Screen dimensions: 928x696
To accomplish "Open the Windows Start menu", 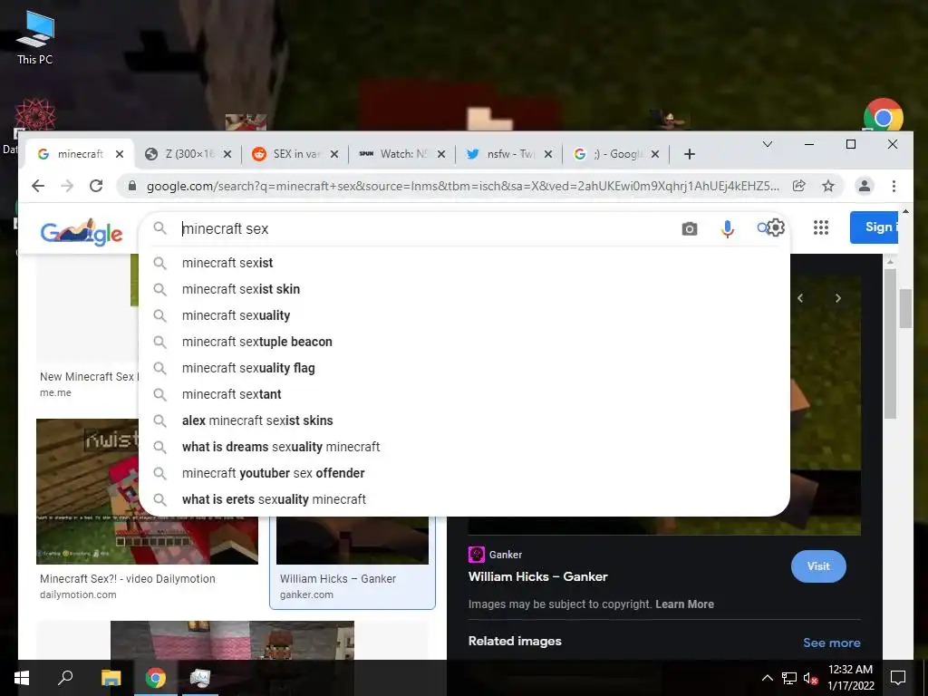I will pyautogui.click(x=22, y=678).
